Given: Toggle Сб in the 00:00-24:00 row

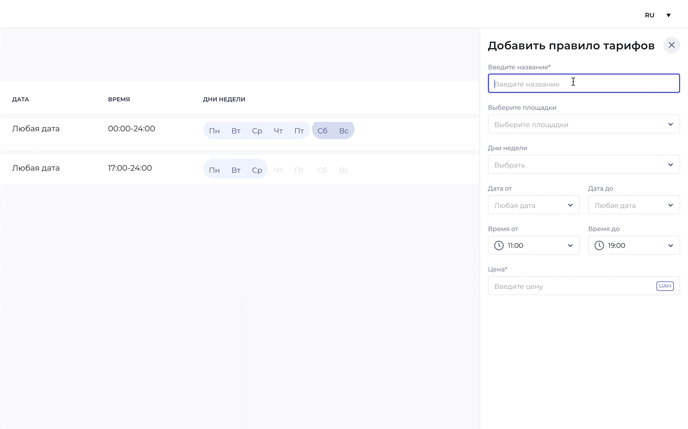Looking at the screenshot, I should pos(322,131).
